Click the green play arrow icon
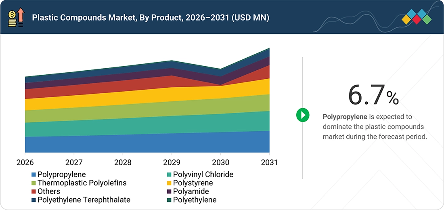This screenshot has height=210, width=444. point(303,115)
